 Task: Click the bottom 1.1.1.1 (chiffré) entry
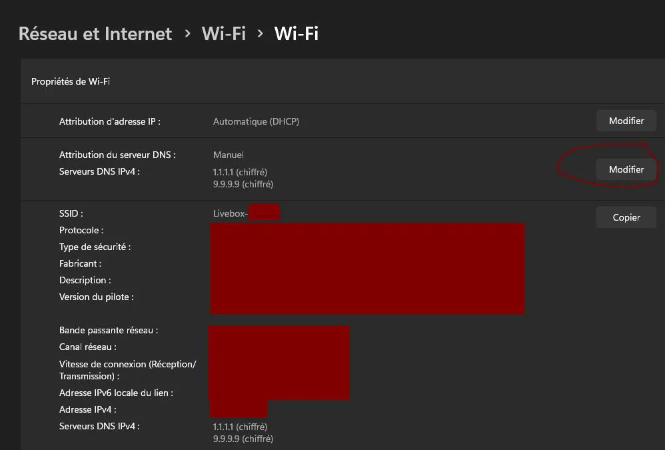(240, 427)
